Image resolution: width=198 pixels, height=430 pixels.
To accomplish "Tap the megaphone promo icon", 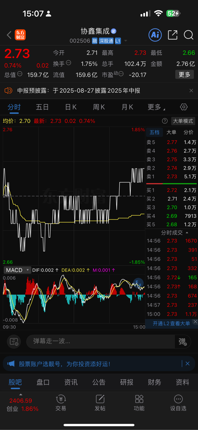I will [11, 364].
